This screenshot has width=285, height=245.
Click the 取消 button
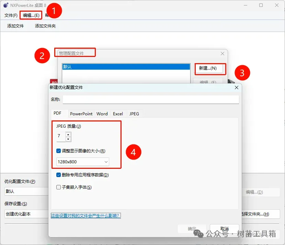[x=225, y=229]
